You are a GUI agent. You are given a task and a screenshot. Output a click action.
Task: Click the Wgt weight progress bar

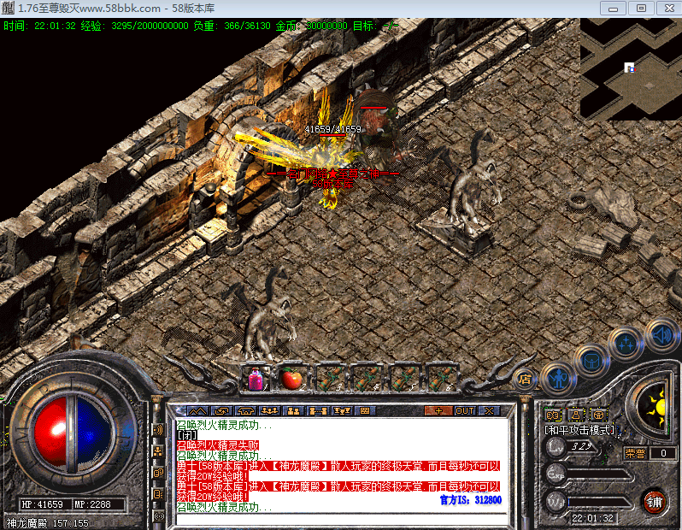tap(600, 502)
